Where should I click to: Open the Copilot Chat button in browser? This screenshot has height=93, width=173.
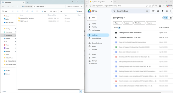pyautogui.click(x=169, y=6)
